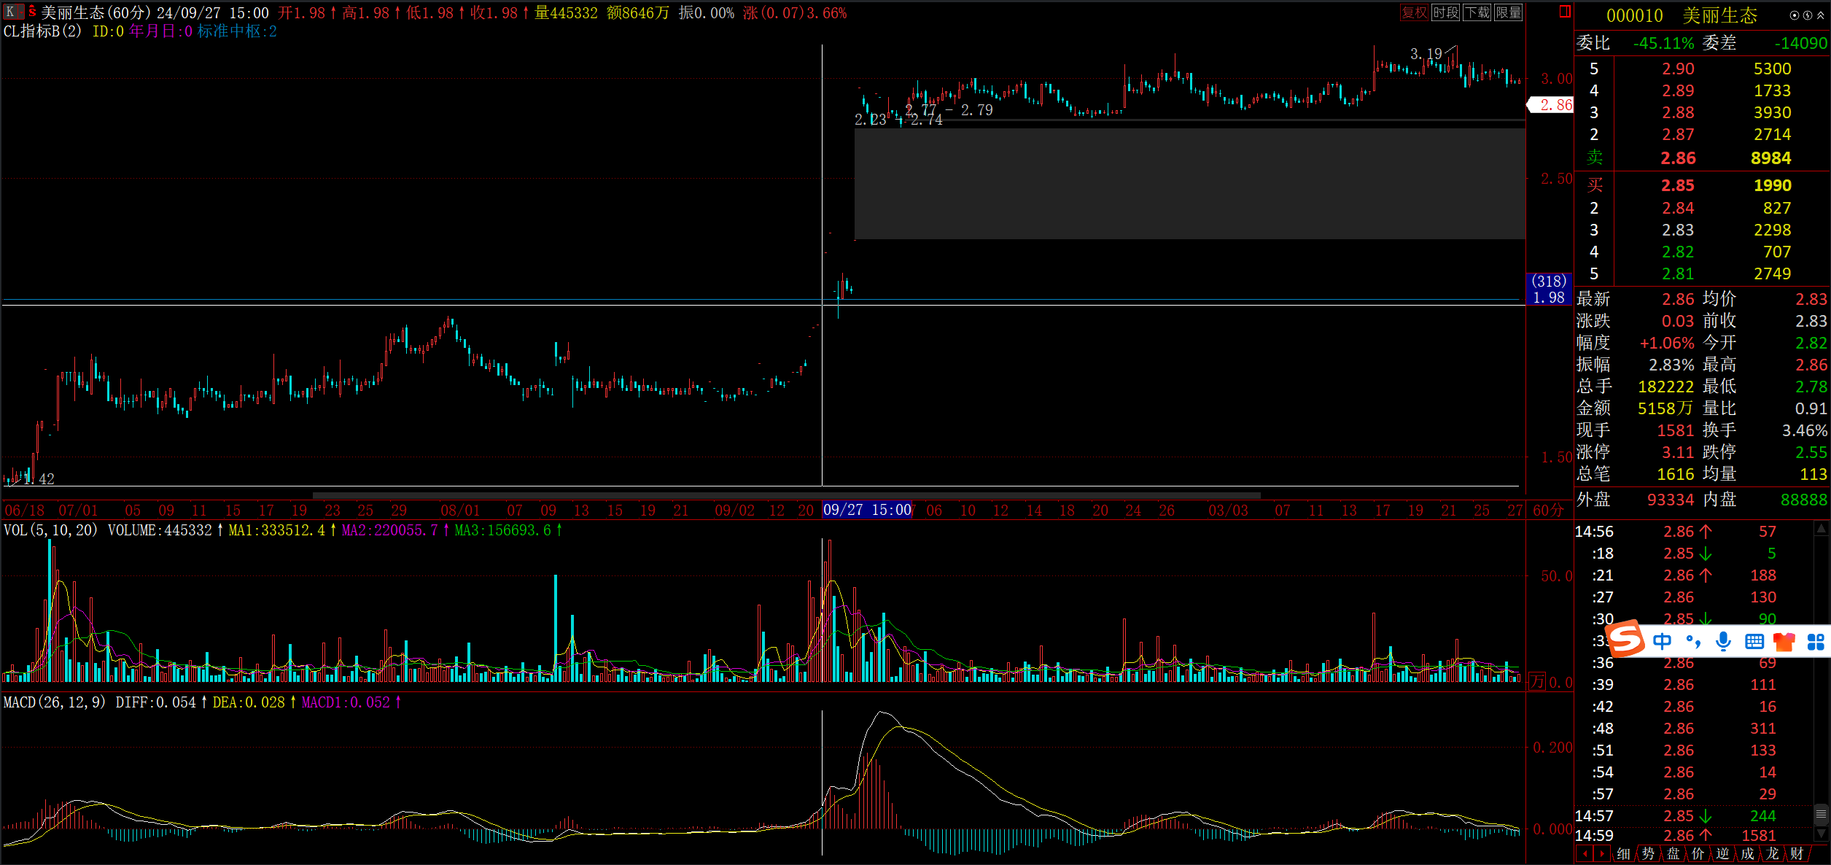1831x865 pixels.
Task: Click the 换手 3.46% turnover value
Action: 1805,430
